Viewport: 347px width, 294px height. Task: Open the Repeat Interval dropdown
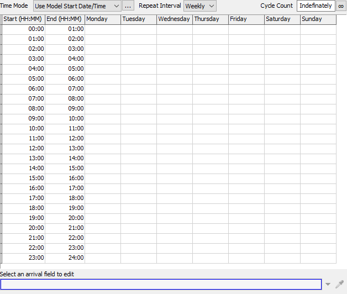pos(199,6)
